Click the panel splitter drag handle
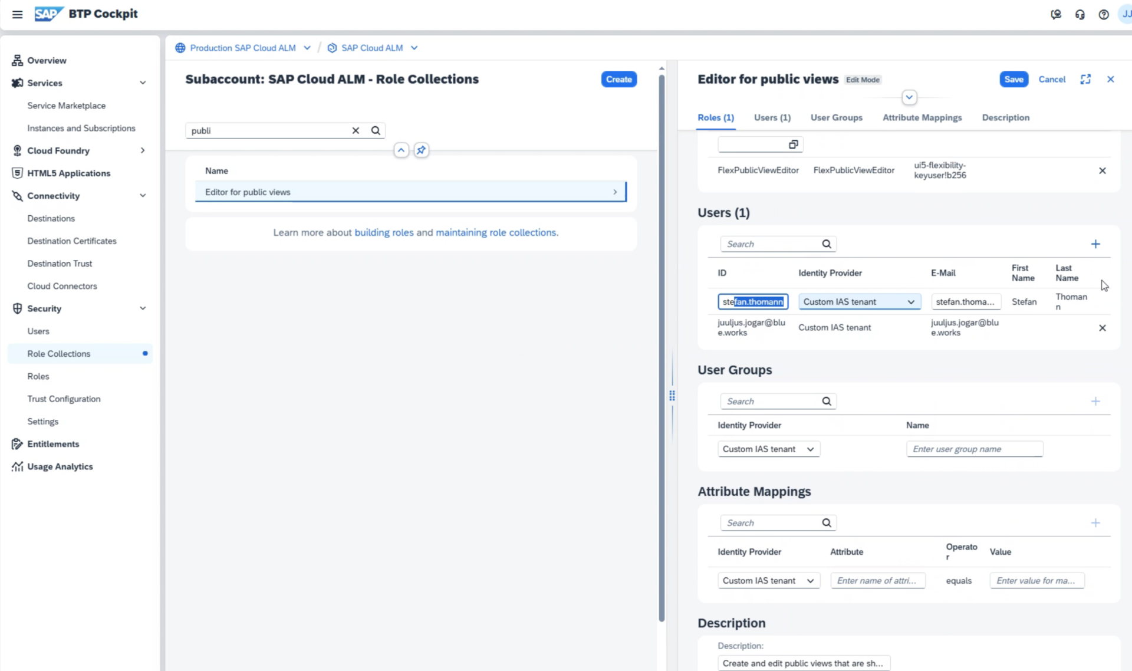The height and width of the screenshot is (671, 1132). [x=672, y=396]
